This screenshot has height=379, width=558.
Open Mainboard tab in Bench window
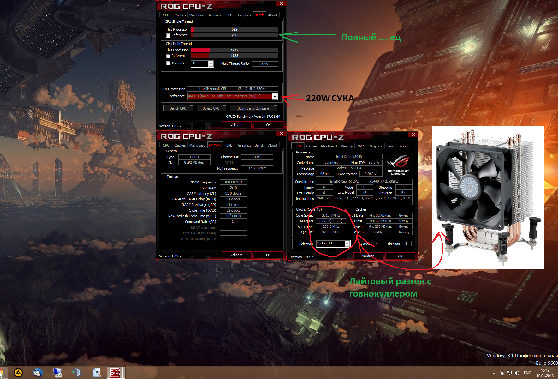197,15
